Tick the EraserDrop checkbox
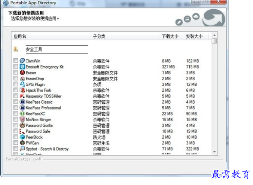 [16, 78]
